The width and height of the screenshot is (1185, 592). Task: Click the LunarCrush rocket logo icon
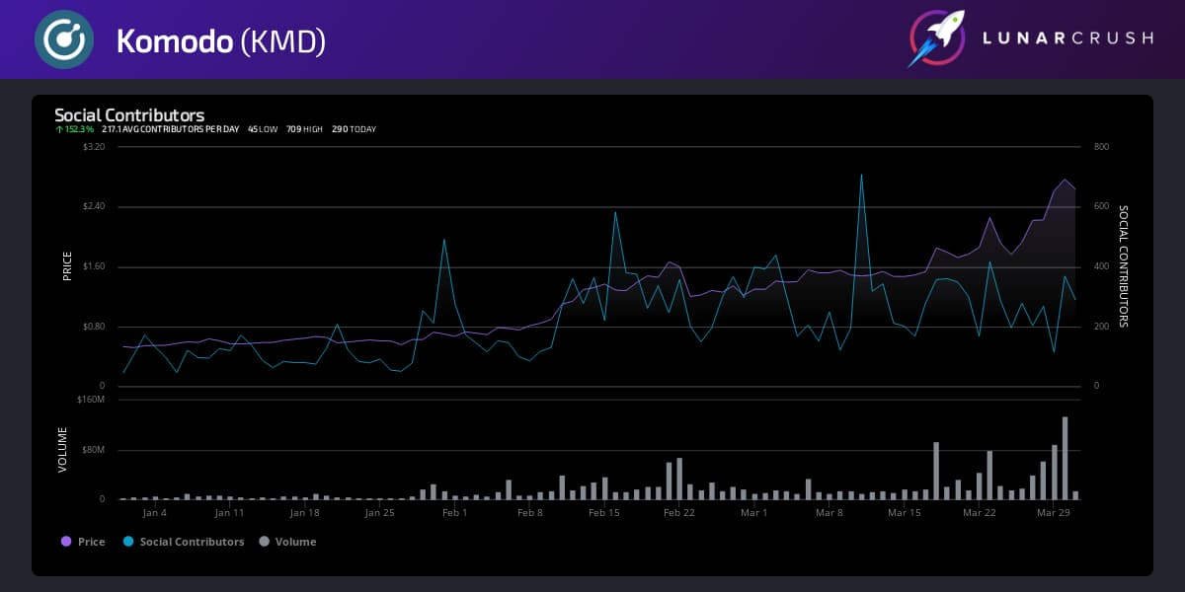click(937, 39)
